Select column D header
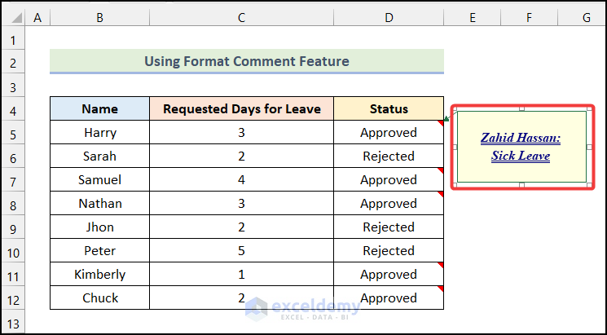 pyautogui.click(x=389, y=16)
